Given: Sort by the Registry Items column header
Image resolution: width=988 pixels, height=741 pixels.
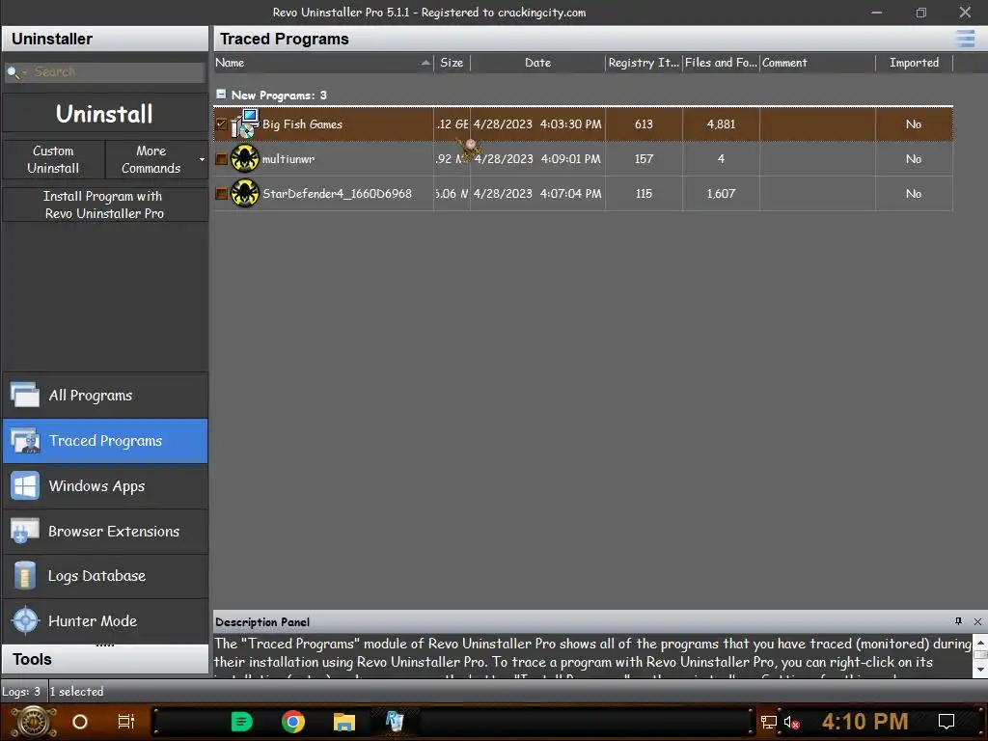Looking at the screenshot, I should click(644, 63).
